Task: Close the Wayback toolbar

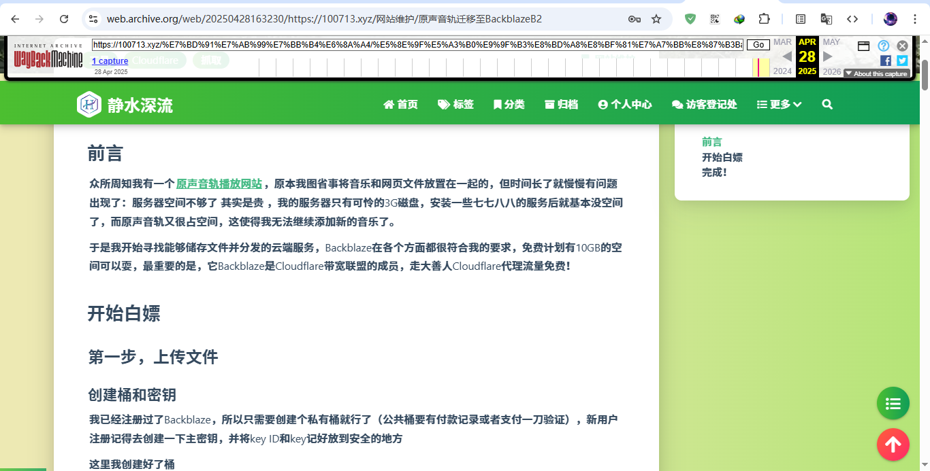Action: point(902,46)
